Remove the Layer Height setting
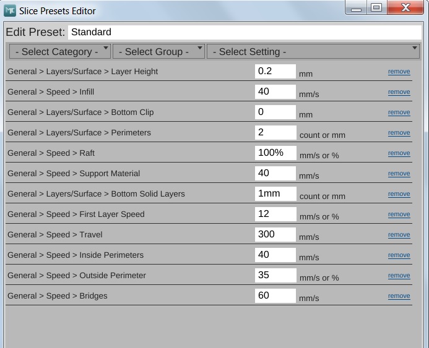Image resolution: width=429 pixels, height=348 pixels. (399, 72)
